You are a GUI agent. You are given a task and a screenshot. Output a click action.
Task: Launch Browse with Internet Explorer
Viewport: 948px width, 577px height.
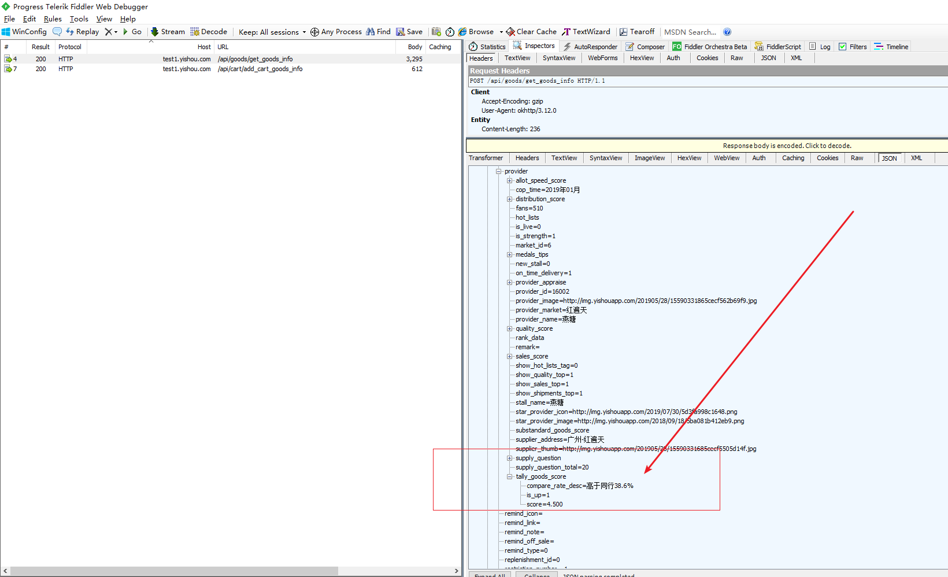click(x=476, y=32)
